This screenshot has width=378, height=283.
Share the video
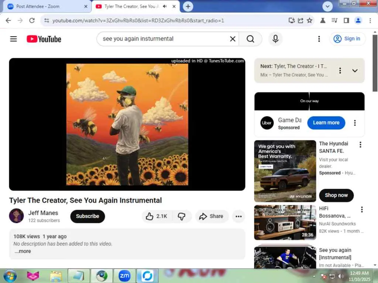(211, 216)
